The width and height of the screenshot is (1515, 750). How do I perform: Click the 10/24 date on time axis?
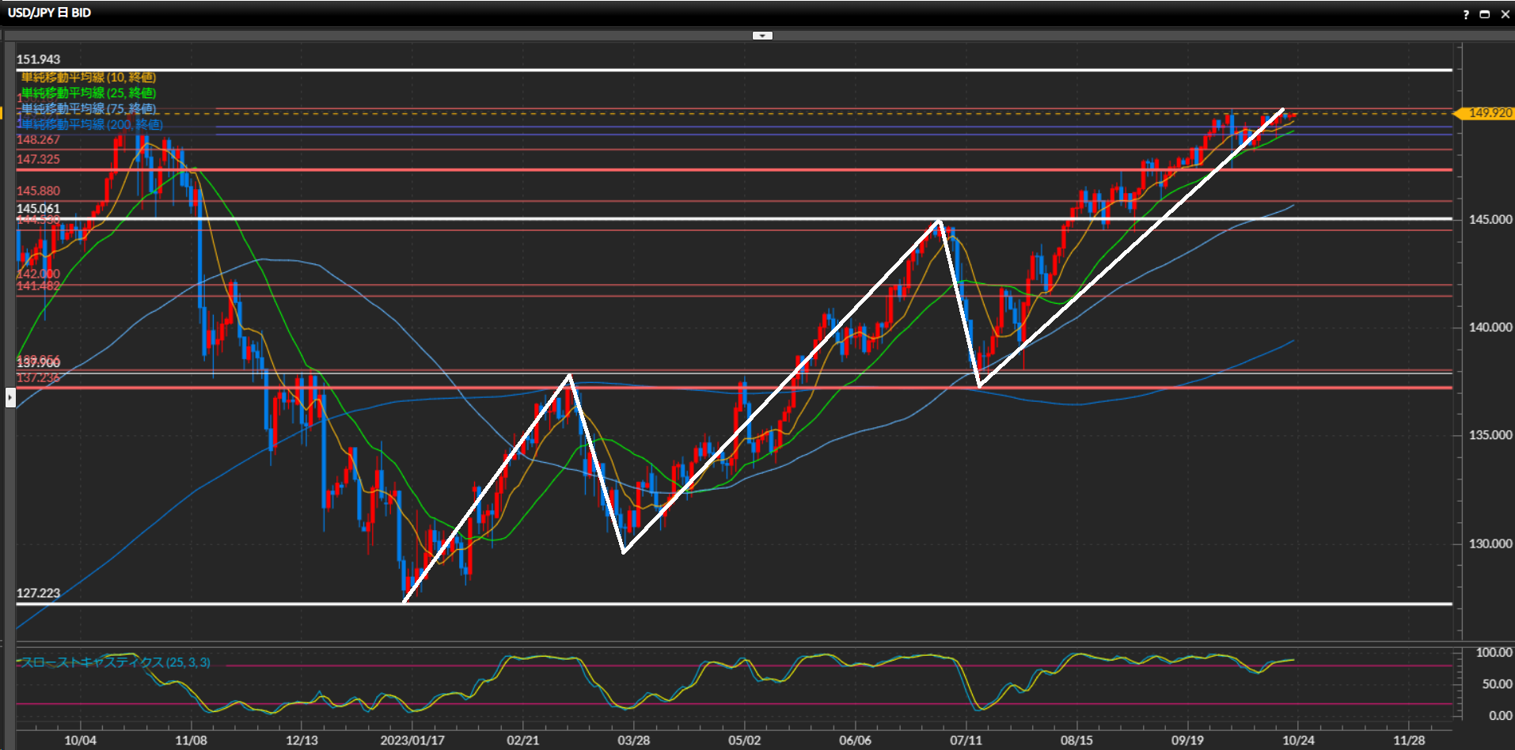tap(1298, 741)
